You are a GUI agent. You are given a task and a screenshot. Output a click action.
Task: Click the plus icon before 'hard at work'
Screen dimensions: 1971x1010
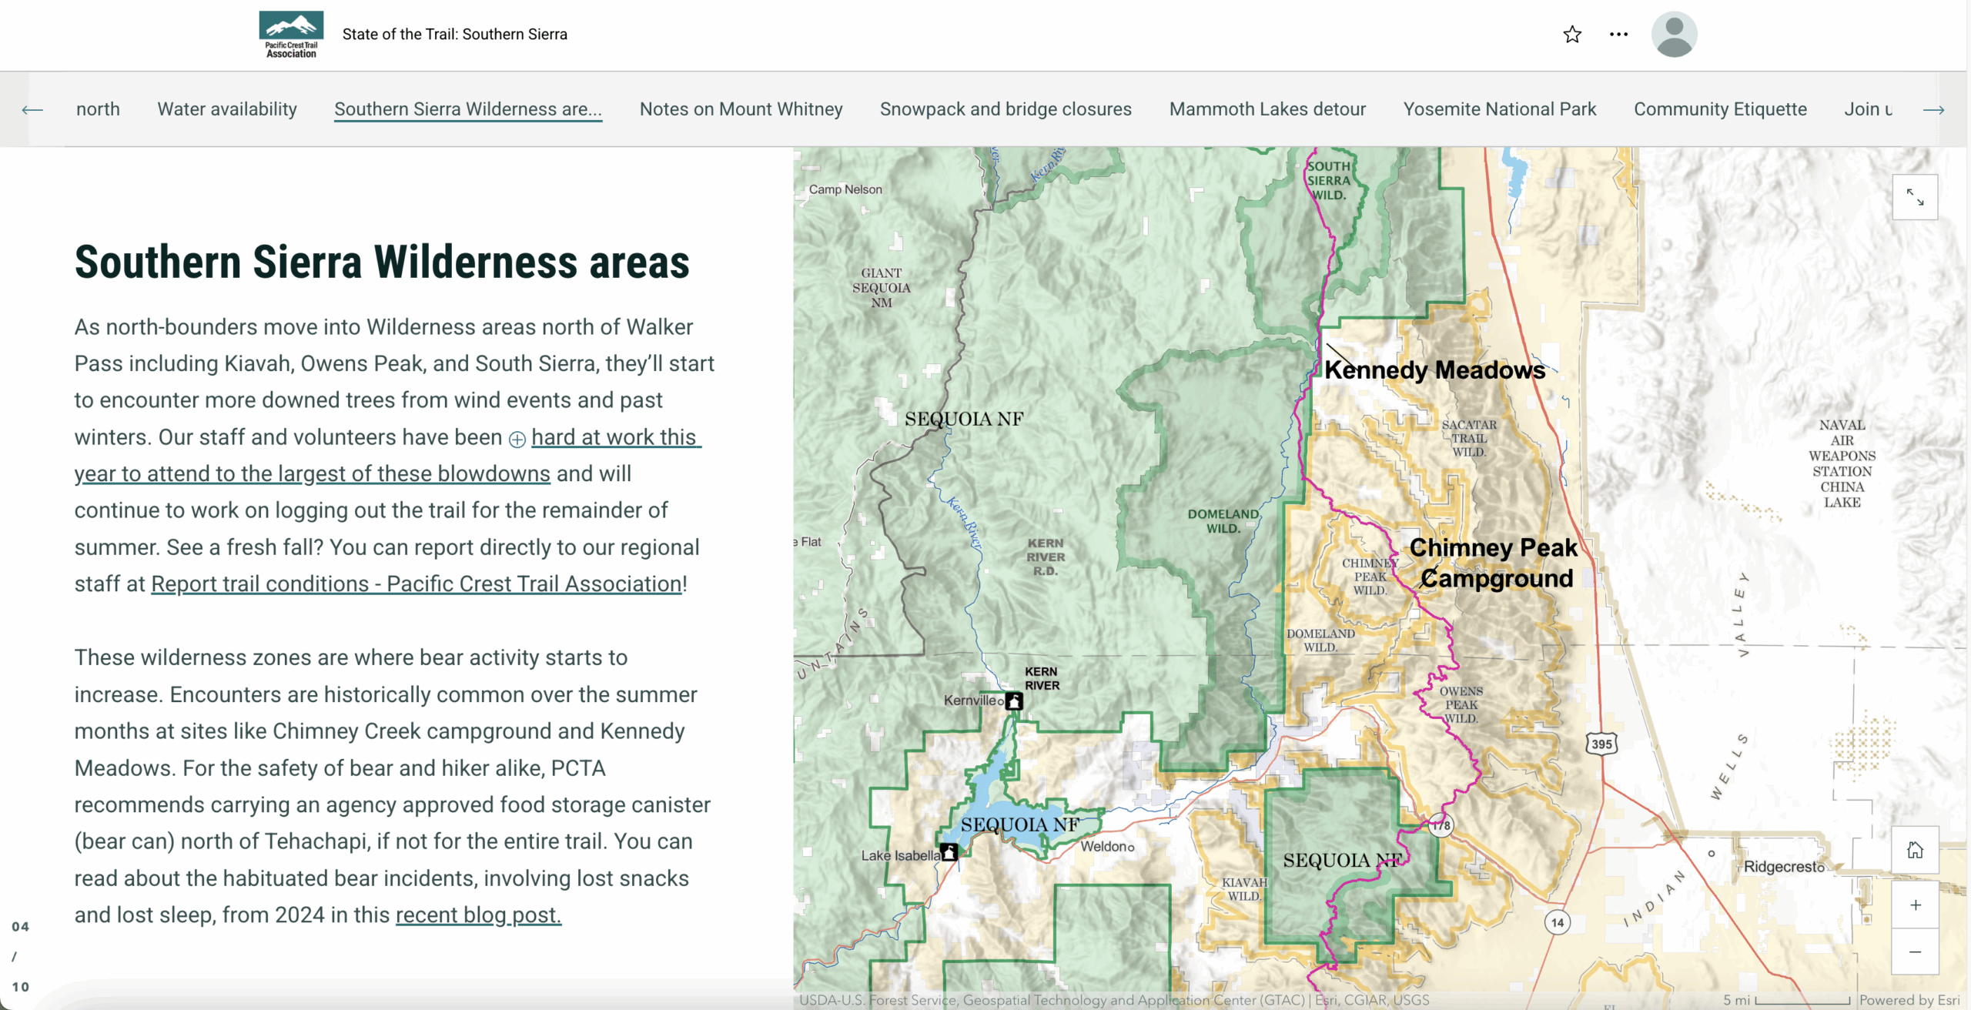pyautogui.click(x=517, y=439)
